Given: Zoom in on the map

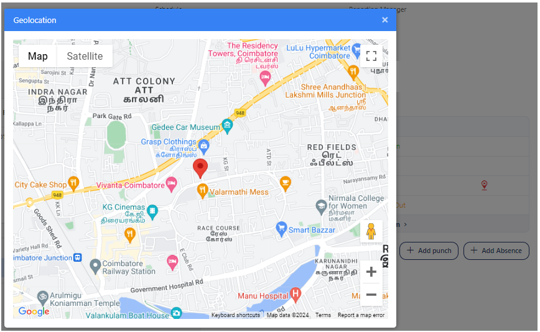Looking at the screenshot, I should [x=371, y=272].
